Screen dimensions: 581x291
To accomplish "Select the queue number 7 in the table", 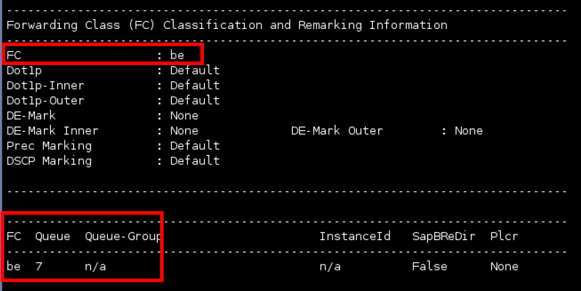I will pyautogui.click(x=39, y=267).
